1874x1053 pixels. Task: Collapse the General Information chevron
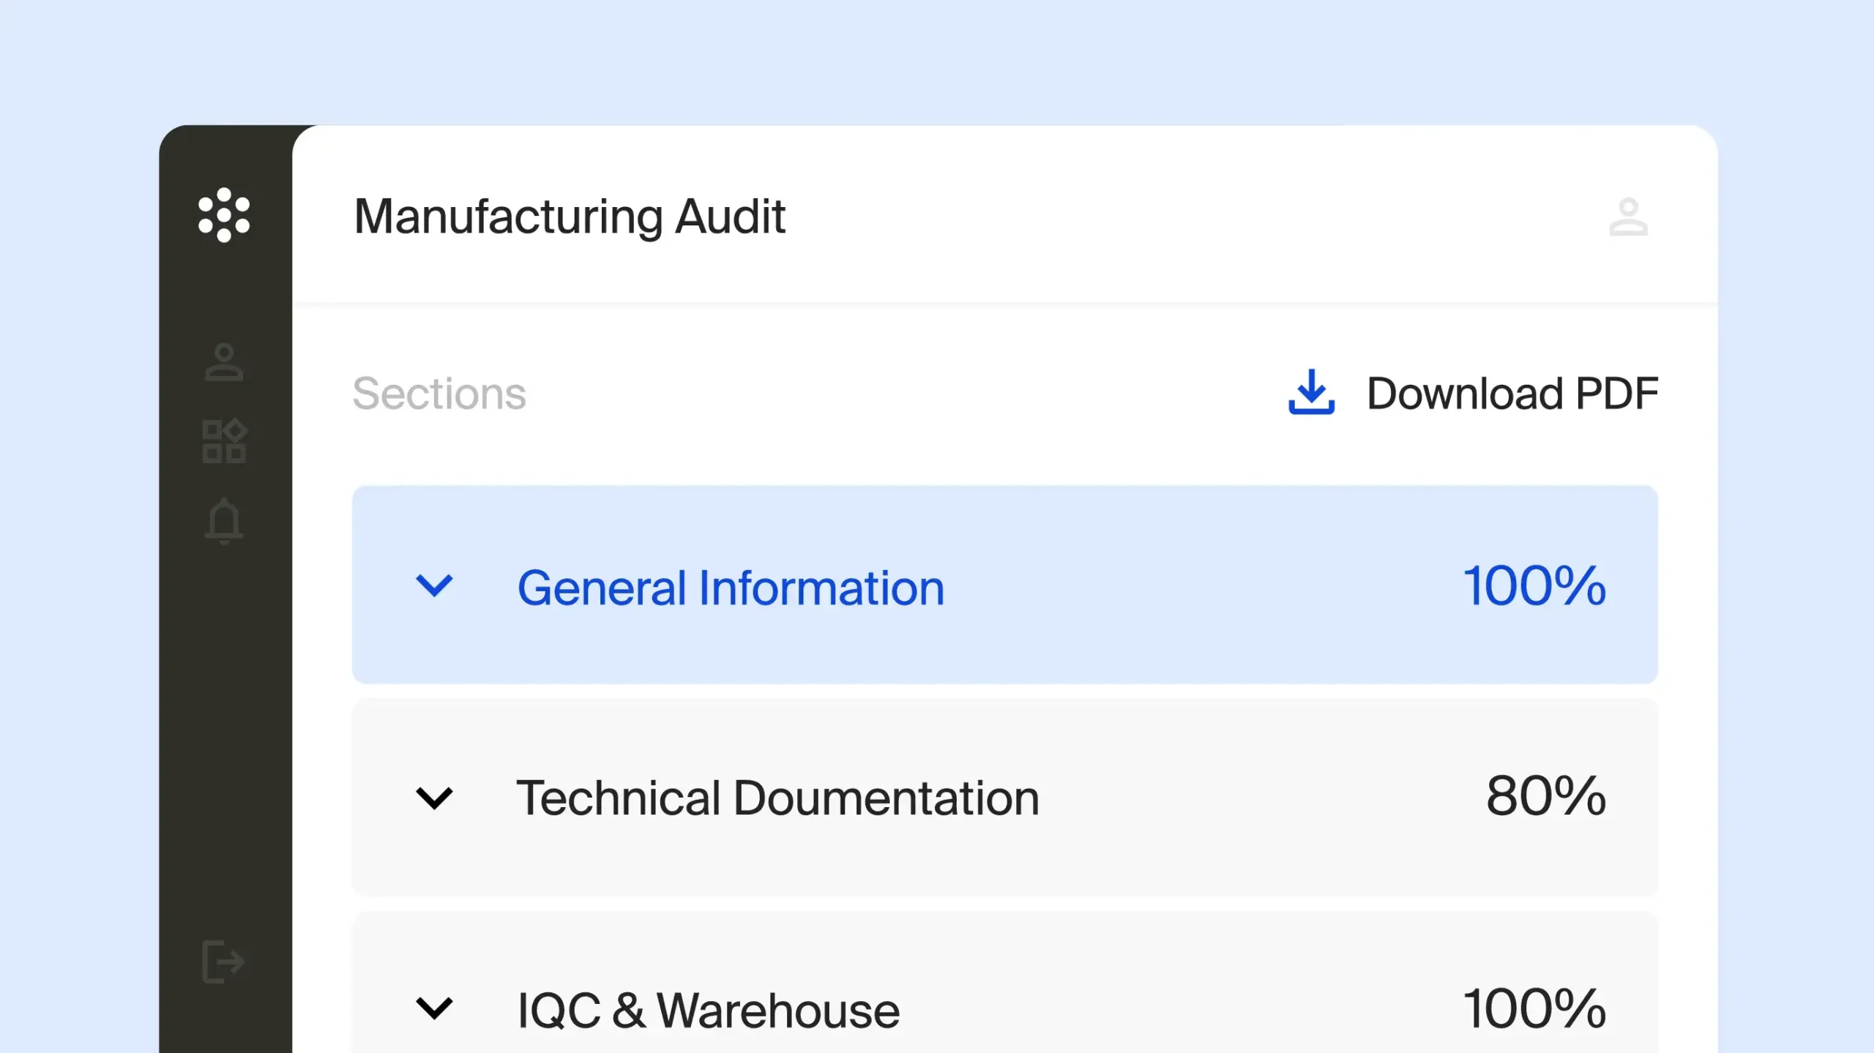434,585
